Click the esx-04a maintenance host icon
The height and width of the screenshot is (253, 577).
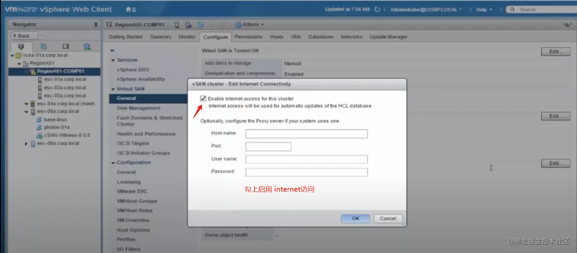[33, 104]
